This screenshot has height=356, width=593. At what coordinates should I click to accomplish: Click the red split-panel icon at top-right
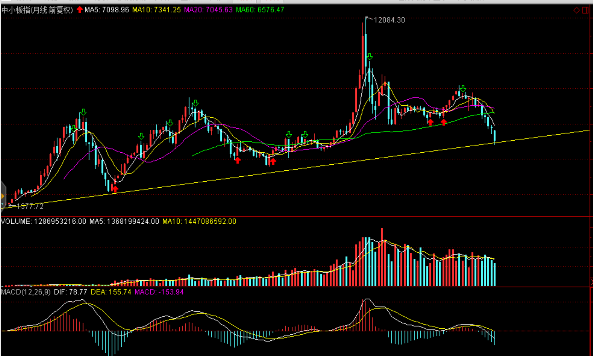585,10
